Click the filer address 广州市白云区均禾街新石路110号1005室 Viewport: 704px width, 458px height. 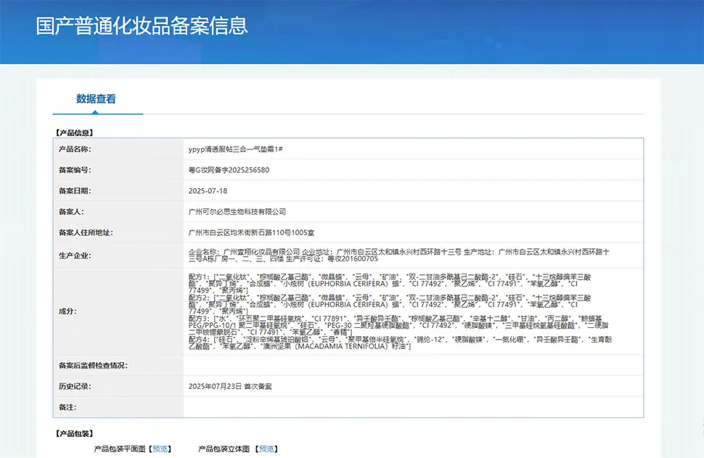click(250, 233)
